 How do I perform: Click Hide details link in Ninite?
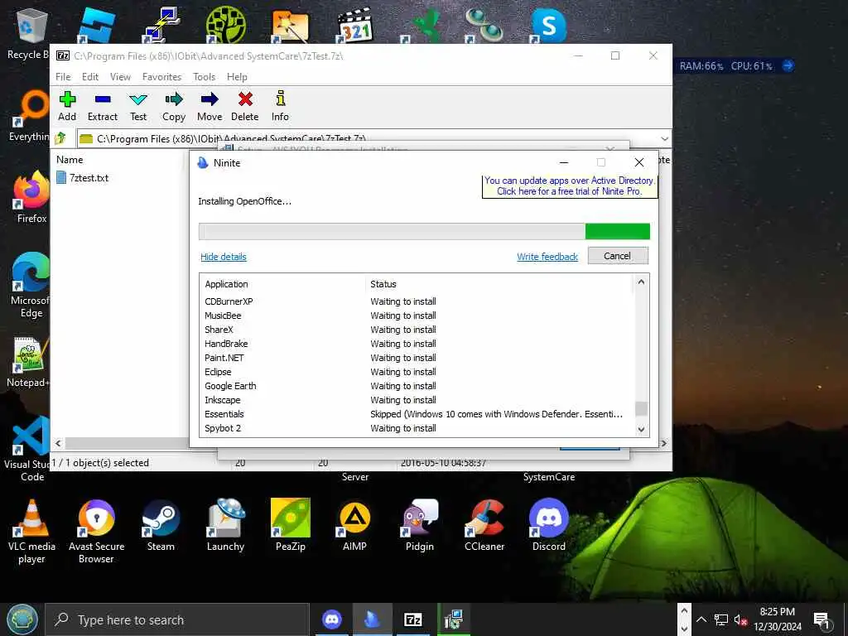pos(224,257)
